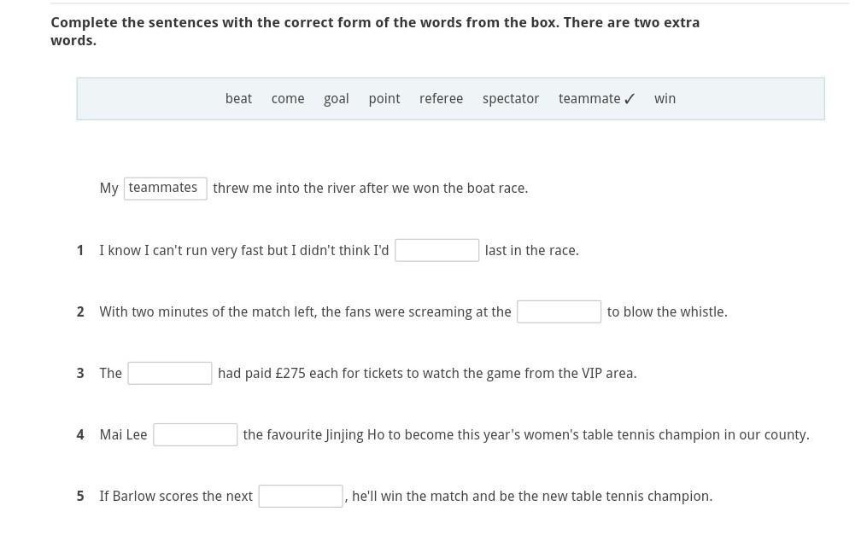867x541 pixels.
Task: Select the word 'win' in the word box
Action: [x=665, y=99]
